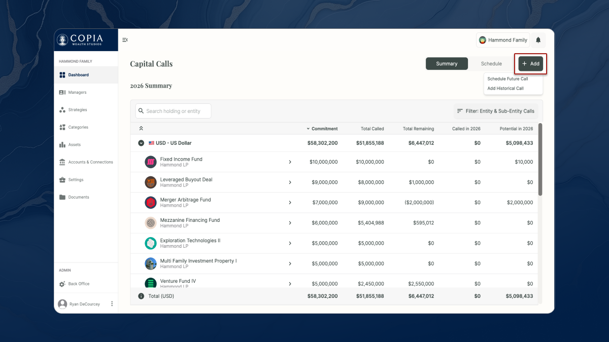
Task: Click the notification bell icon
Action: [x=538, y=40]
